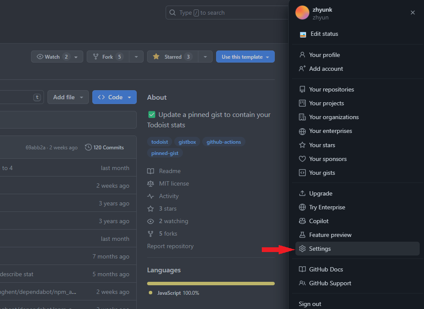Open the Readme link

tap(170, 171)
